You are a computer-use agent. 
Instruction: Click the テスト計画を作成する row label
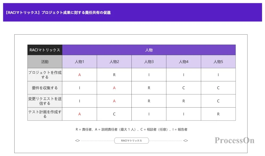pos(45,114)
